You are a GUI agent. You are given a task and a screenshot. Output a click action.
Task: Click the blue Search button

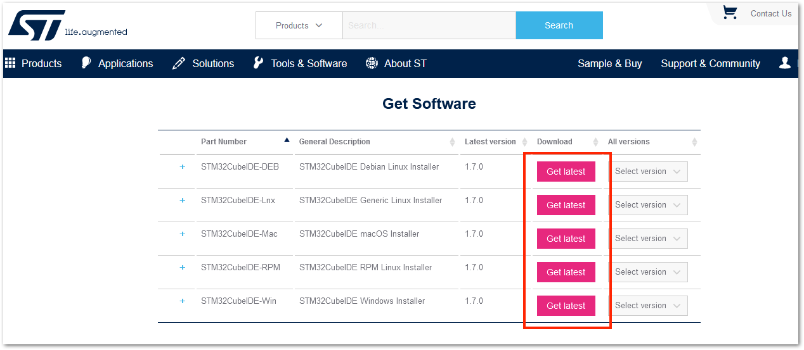tap(559, 25)
